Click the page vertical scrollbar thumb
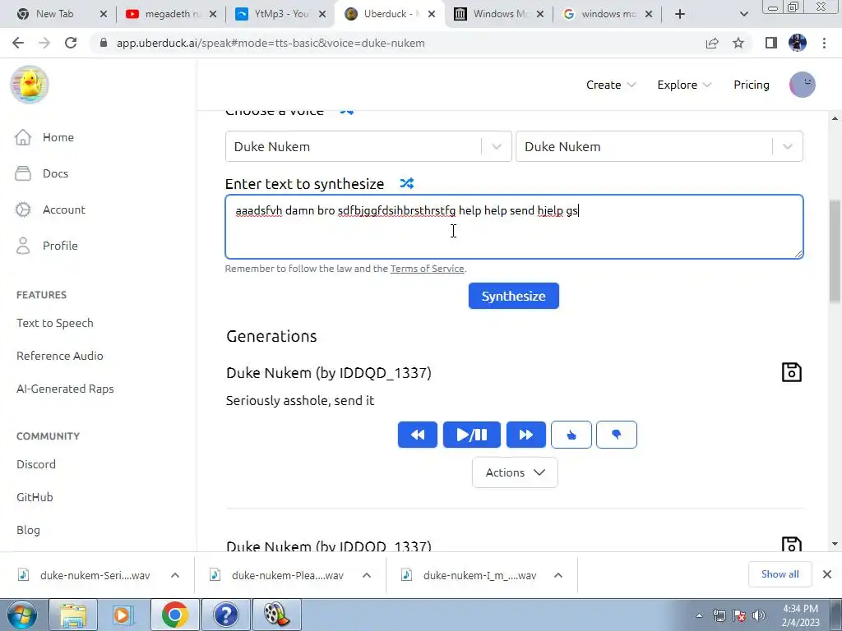The image size is (842, 631). (x=835, y=251)
